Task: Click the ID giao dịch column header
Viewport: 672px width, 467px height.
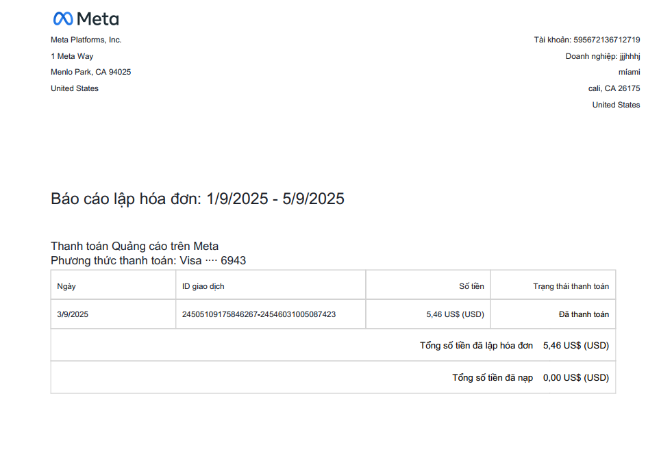Action: tap(203, 286)
